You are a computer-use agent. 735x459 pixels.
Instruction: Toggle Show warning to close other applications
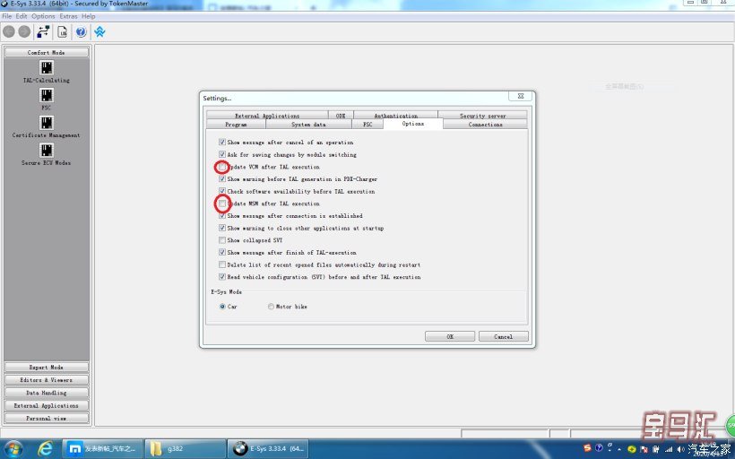222,228
